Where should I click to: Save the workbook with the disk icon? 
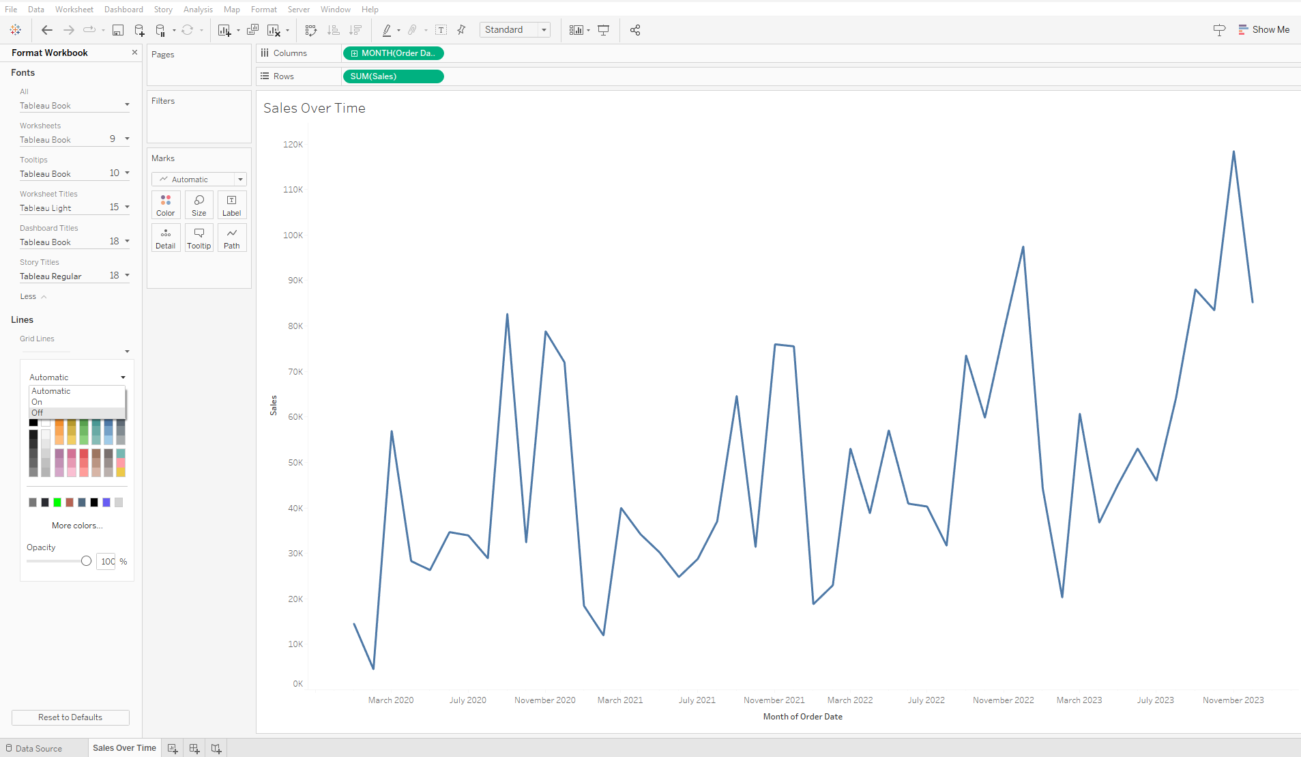[118, 30]
